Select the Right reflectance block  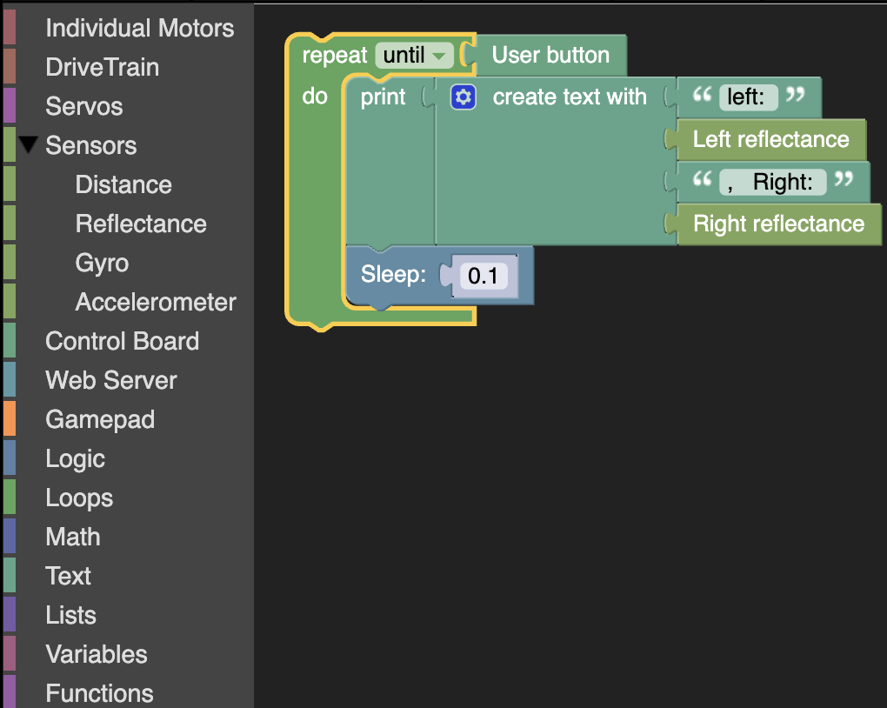[778, 224]
